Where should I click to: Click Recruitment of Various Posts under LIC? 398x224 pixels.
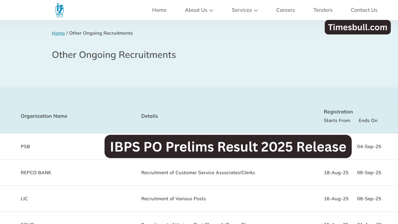[174, 198]
